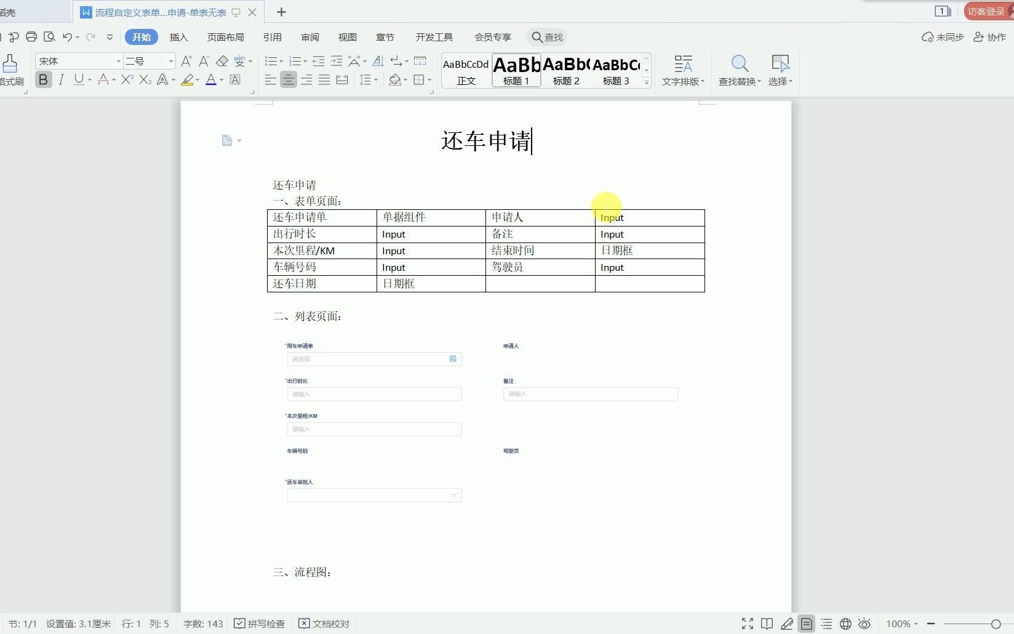Click Document Proofread (文档校对)
Screen dimensions: 1014x634
(x=324, y=624)
